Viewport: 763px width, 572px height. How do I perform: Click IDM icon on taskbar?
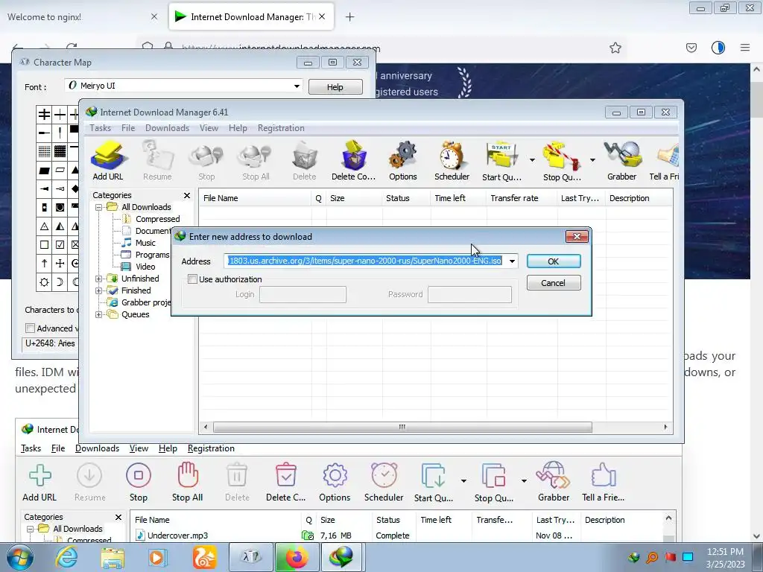[341, 557]
